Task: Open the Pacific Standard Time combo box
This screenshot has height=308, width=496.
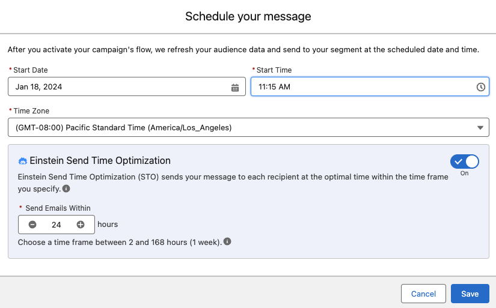Action: pyautogui.click(x=248, y=127)
